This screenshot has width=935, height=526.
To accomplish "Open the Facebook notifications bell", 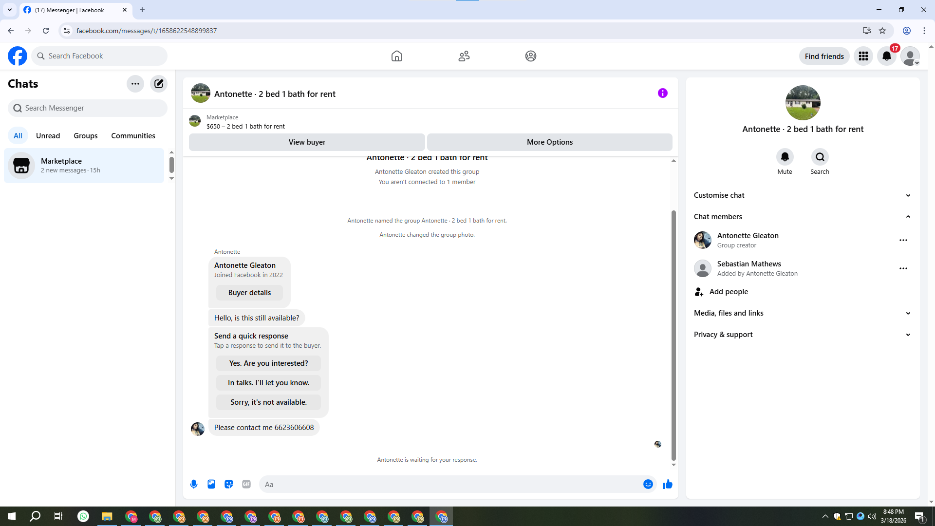I will tap(886, 56).
